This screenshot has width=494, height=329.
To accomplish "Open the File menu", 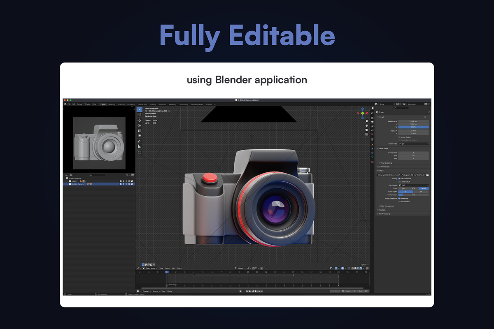I will [69, 104].
